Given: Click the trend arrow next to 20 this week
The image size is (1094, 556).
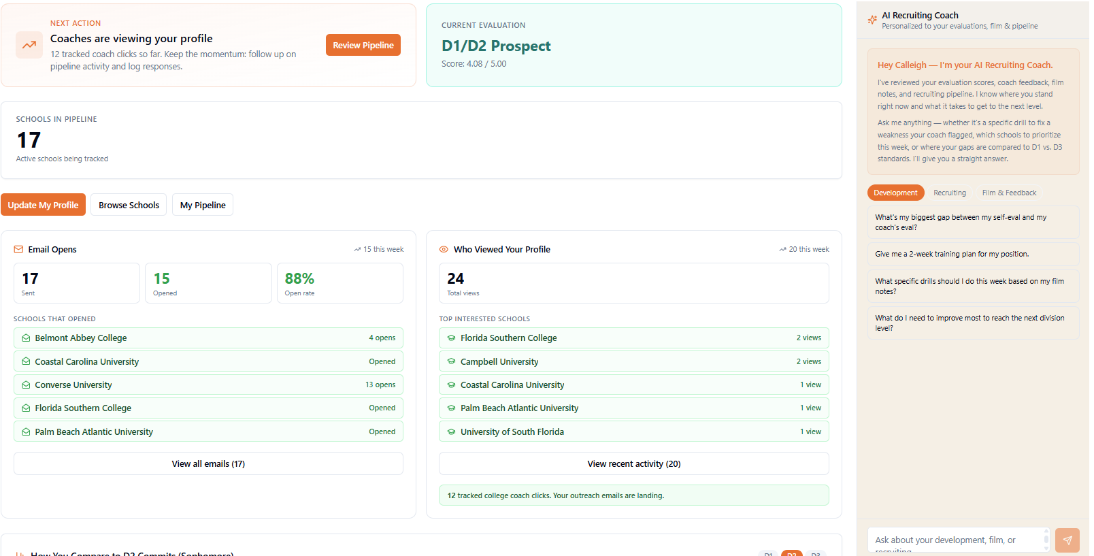Looking at the screenshot, I should (x=782, y=250).
